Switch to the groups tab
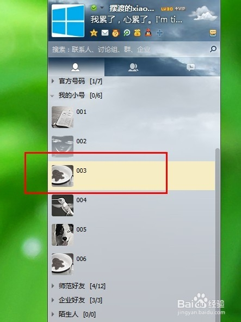 tap(133, 67)
